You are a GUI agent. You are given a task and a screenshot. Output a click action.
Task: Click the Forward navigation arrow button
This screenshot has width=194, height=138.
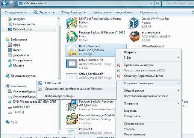pyautogui.click(x=11, y=3)
